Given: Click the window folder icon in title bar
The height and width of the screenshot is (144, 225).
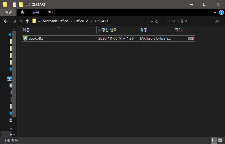Looking at the screenshot, I should click(x=5, y=4).
